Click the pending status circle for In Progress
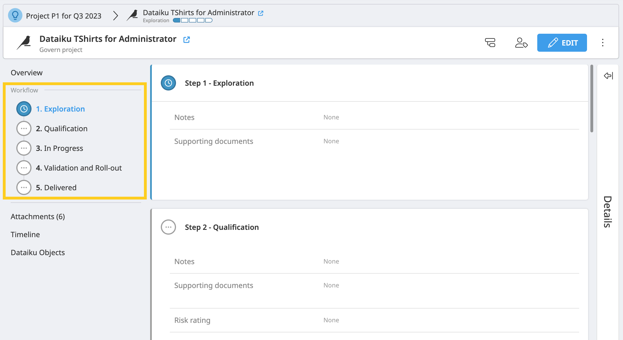Image resolution: width=623 pixels, height=340 pixels. [24, 148]
